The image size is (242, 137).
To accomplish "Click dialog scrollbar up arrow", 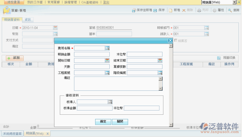I will 171,46.
